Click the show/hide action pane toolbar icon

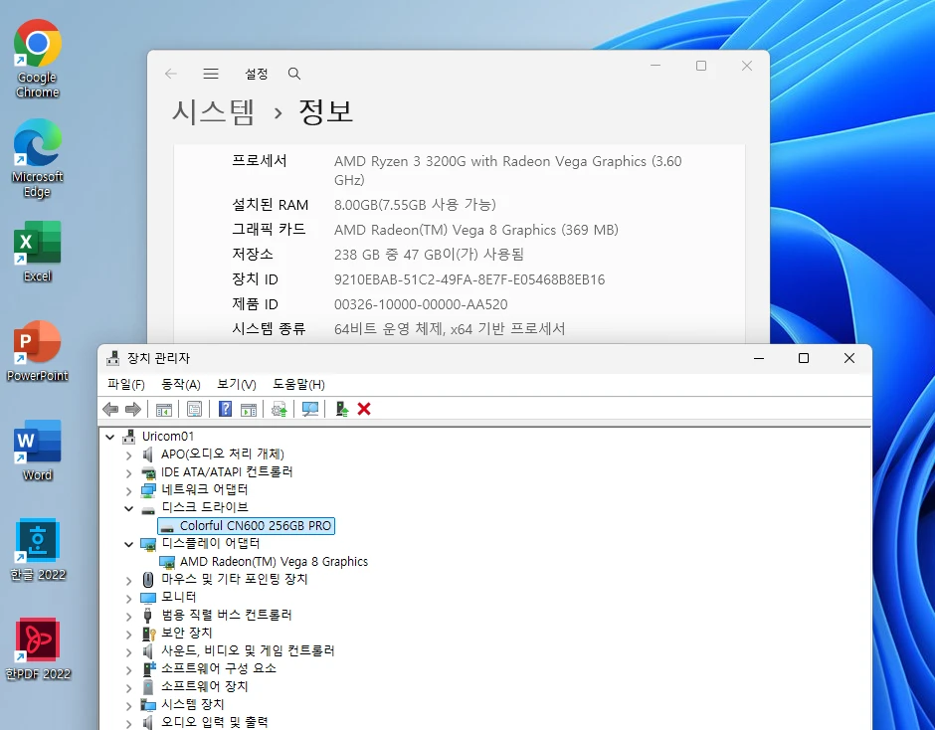click(248, 409)
